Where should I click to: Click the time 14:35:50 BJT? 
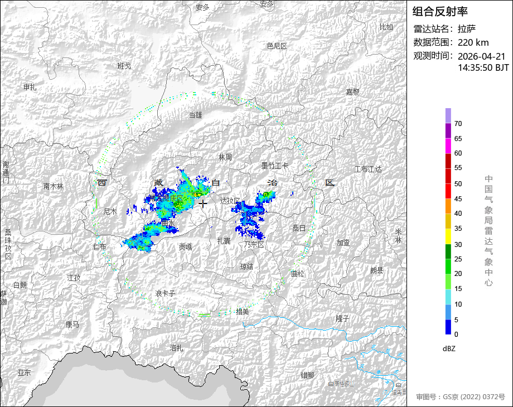point(483,67)
